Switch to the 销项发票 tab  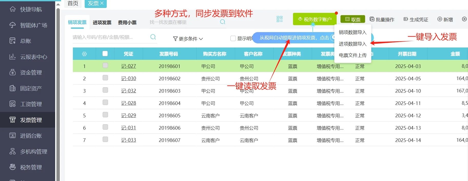pos(77,22)
